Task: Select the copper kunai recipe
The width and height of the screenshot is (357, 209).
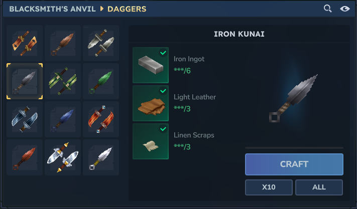Action: coord(63,43)
